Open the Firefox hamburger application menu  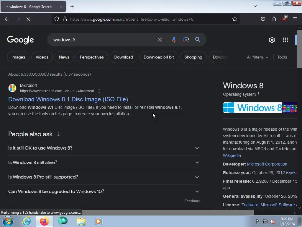click(295, 19)
